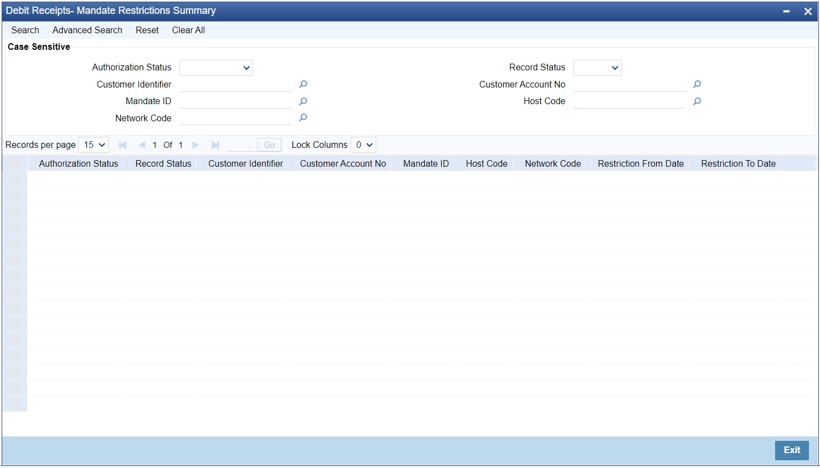Viewport: 820px width, 468px height.
Task: Focus the Customer Identifier input field
Action: (x=235, y=84)
